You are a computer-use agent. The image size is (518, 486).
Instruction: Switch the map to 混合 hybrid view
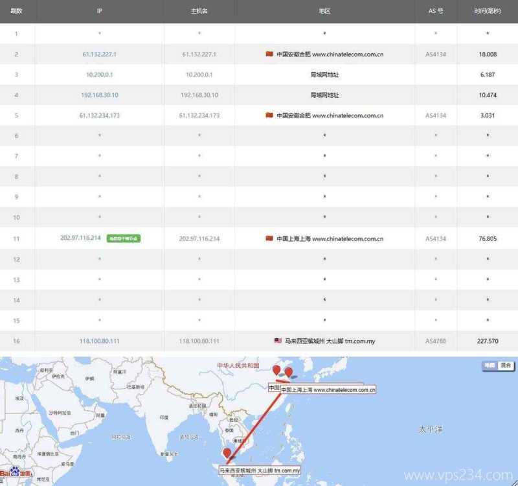click(x=505, y=364)
